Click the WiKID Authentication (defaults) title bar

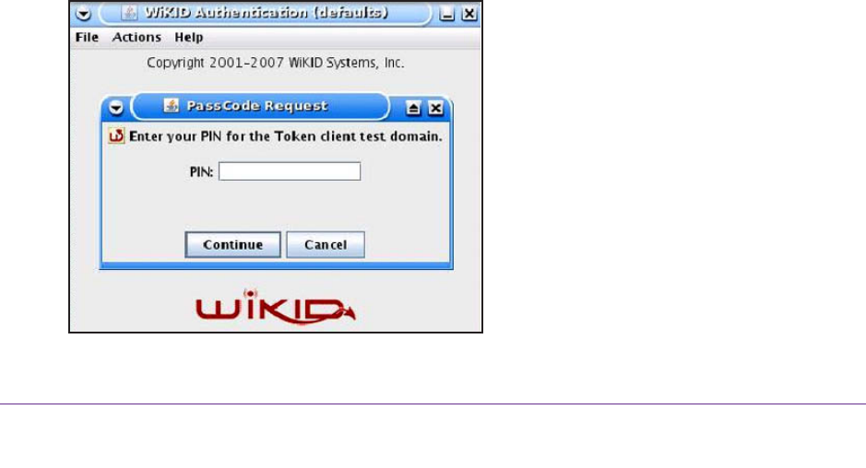(265, 13)
